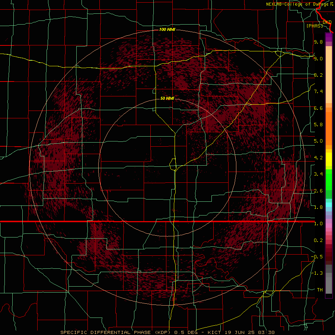Click the 8.2 value on the color scale
Screen dimensions: 335x335
[x=318, y=75]
